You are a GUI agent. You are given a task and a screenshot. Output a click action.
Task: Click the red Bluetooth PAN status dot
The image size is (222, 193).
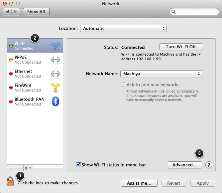click(11, 101)
